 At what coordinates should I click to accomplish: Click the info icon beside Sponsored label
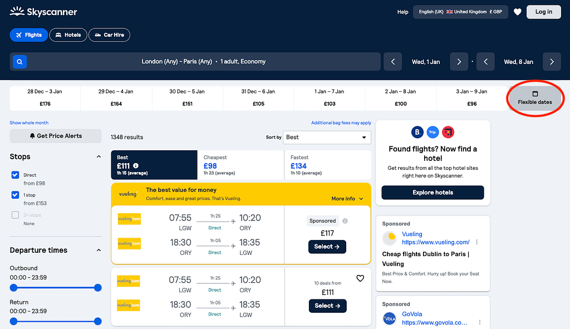(345, 220)
